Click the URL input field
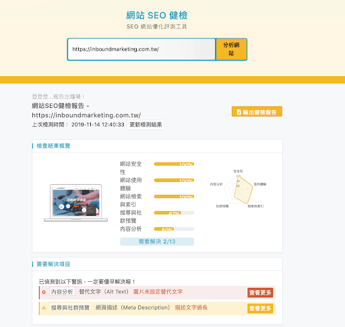This screenshot has width=345, height=327. [x=142, y=49]
